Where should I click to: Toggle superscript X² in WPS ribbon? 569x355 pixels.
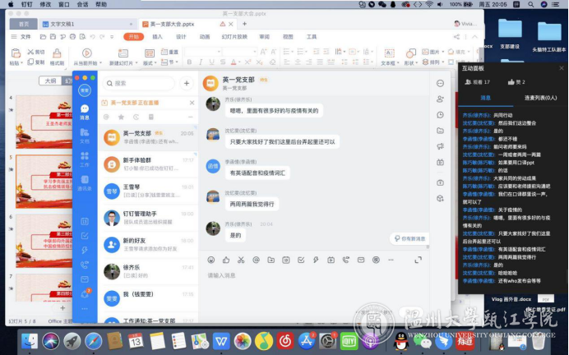pyautogui.click(x=247, y=62)
